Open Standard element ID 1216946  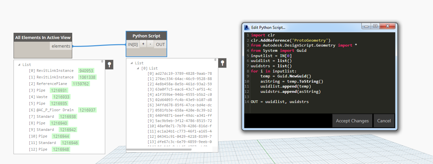coord(70,143)
